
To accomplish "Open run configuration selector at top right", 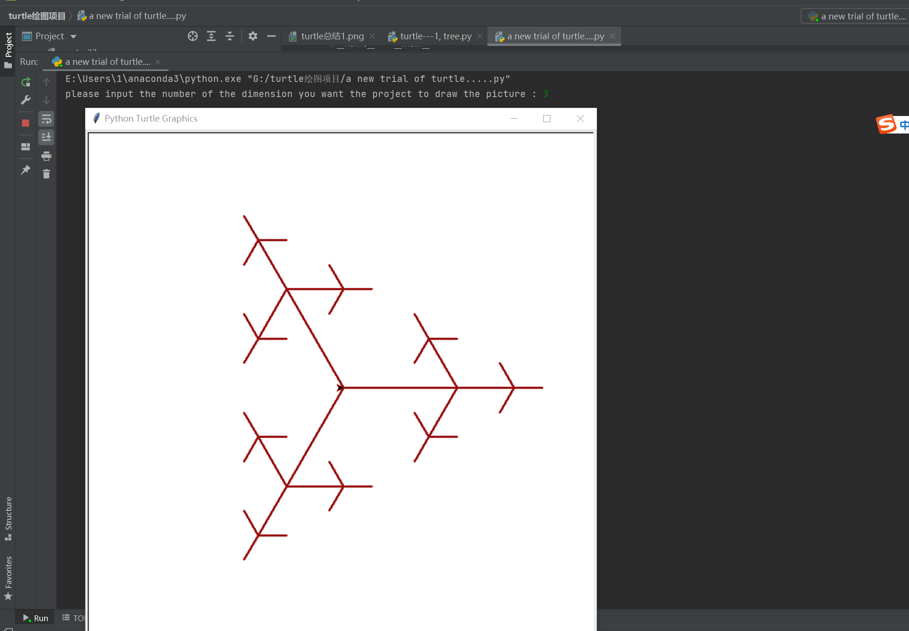I will point(856,17).
